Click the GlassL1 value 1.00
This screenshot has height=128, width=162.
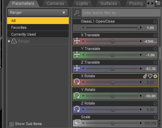(150, 28)
